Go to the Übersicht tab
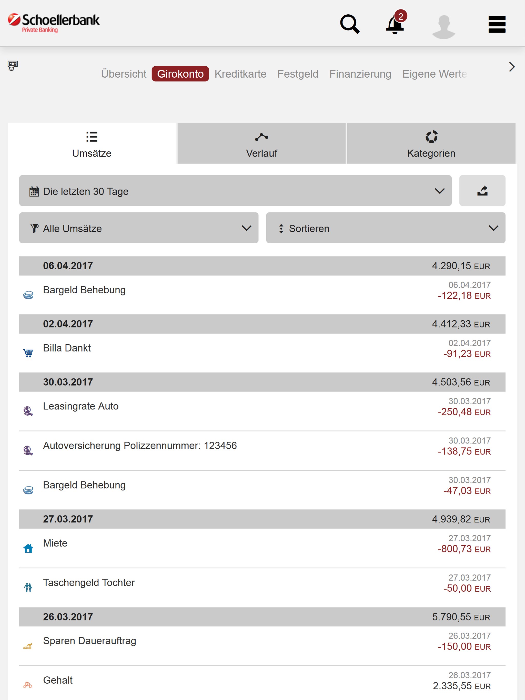Viewport: 525px width, 700px height. (x=124, y=74)
